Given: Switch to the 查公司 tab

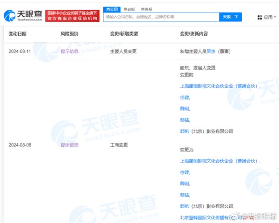Looking at the screenshot, I should coord(112,9).
